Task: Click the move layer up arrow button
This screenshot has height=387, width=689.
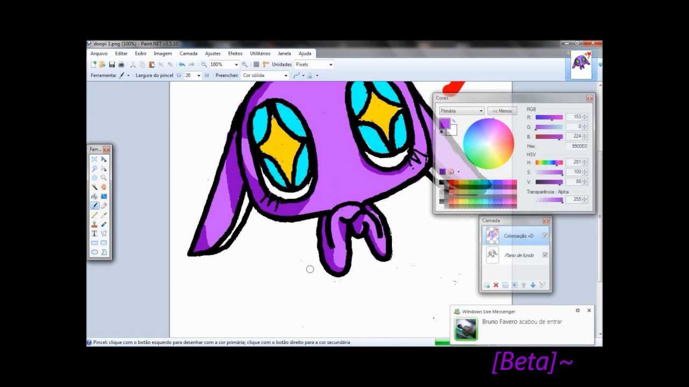Action: click(x=524, y=285)
